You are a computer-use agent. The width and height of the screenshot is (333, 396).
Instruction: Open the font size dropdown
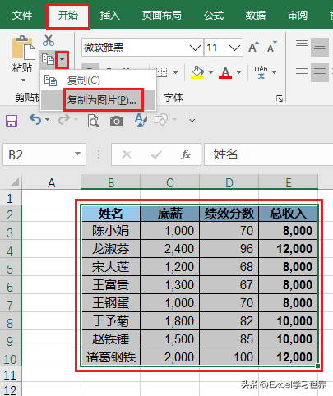tap(234, 48)
